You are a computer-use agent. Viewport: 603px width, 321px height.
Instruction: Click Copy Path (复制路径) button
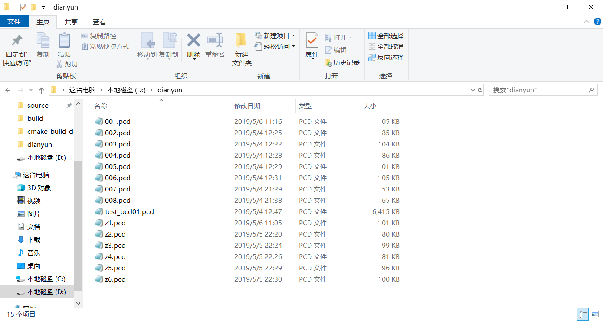click(99, 36)
